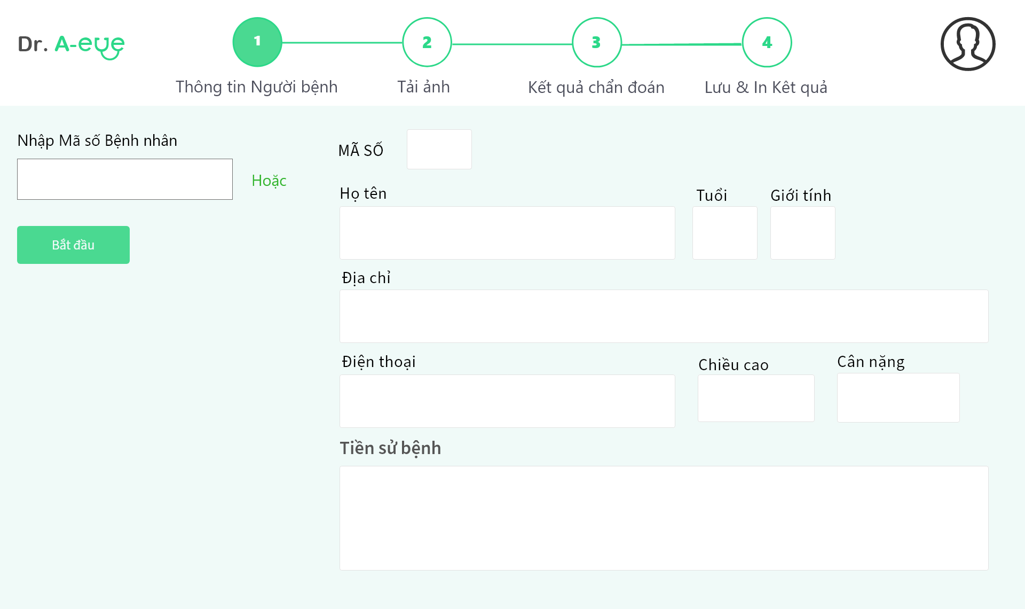Click the Địa chỉ address field
The width and height of the screenshot is (1025, 609).
(x=664, y=316)
